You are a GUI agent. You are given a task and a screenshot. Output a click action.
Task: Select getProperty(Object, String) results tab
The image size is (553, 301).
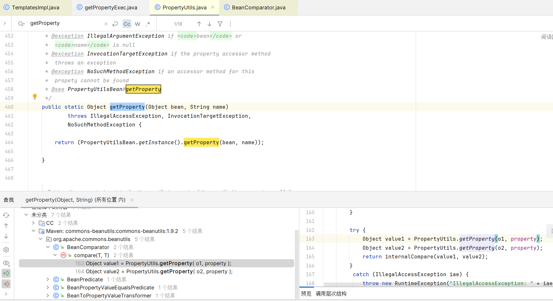point(75,200)
